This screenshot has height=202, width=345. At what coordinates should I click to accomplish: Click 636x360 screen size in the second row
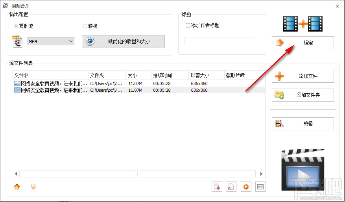tap(199, 90)
